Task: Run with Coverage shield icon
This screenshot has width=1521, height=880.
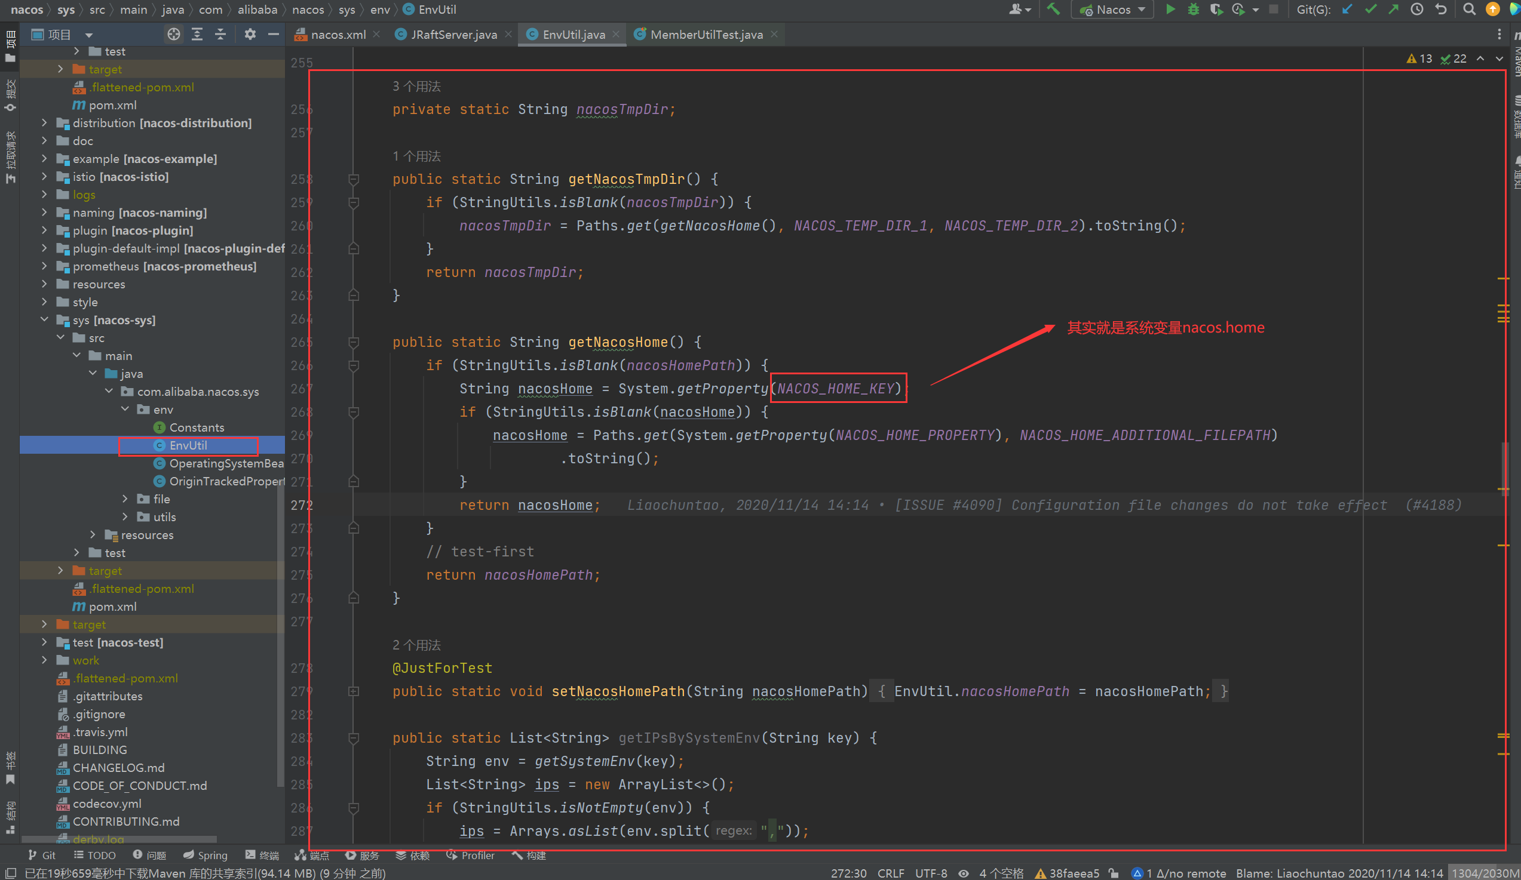Action: tap(1216, 9)
